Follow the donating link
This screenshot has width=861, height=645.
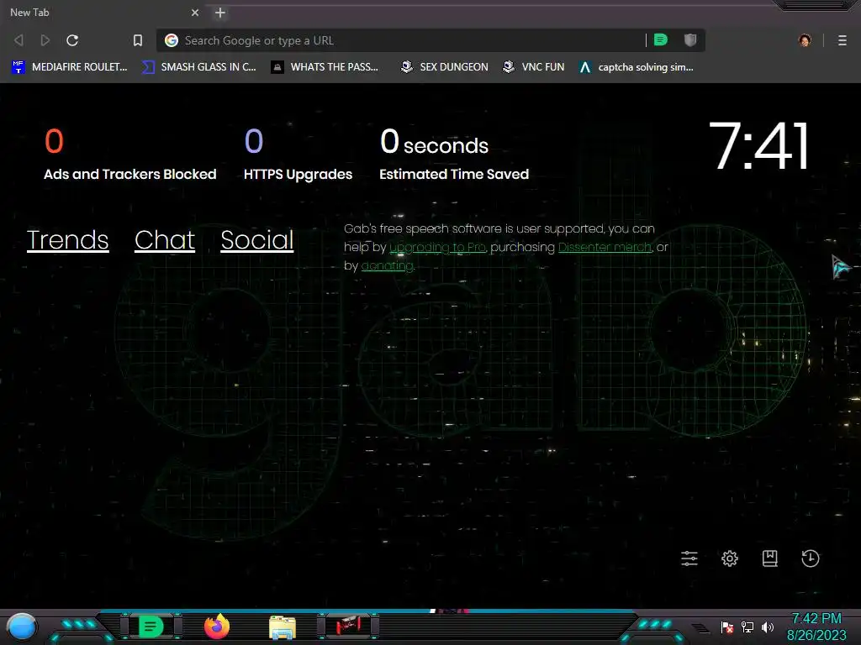pyautogui.click(x=387, y=266)
